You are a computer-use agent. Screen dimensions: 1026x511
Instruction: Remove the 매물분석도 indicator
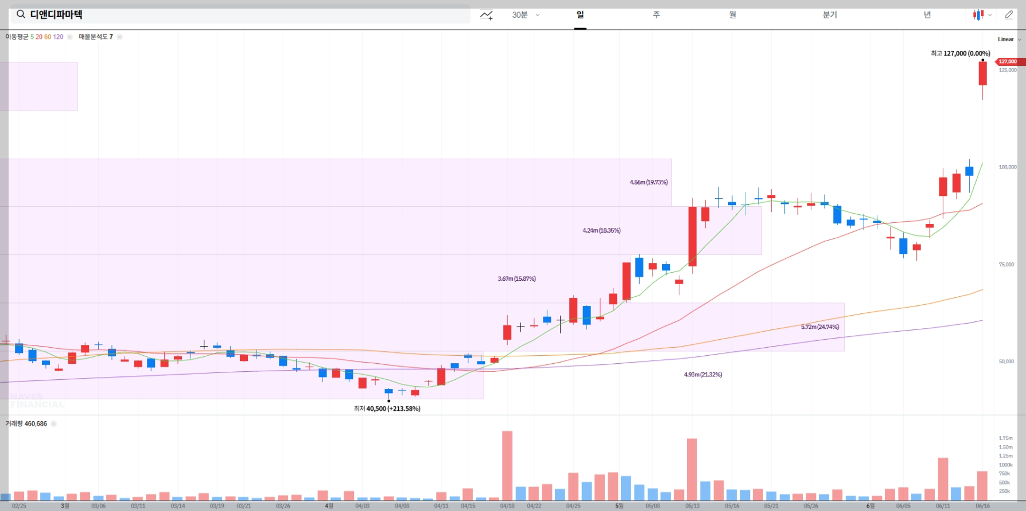click(x=119, y=37)
